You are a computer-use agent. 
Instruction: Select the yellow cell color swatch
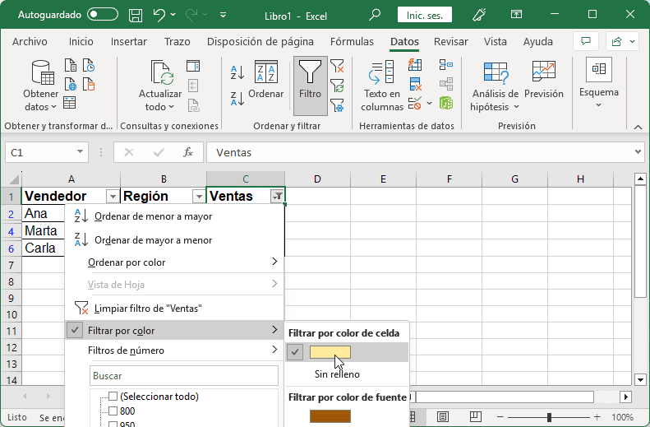pyautogui.click(x=330, y=352)
